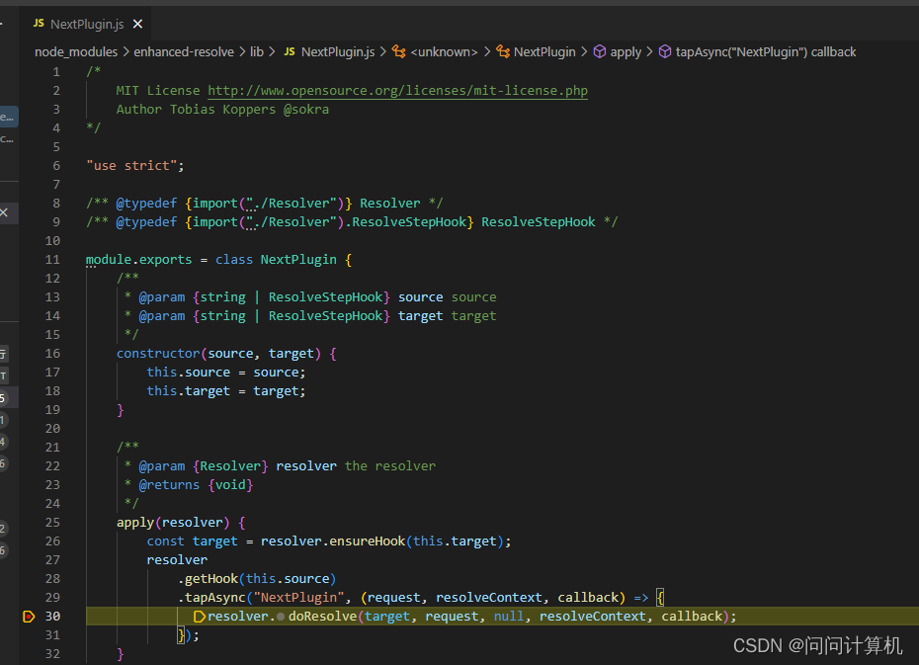This screenshot has height=665, width=919.
Task: Open lib breadcrumb segment
Action: point(257,52)
